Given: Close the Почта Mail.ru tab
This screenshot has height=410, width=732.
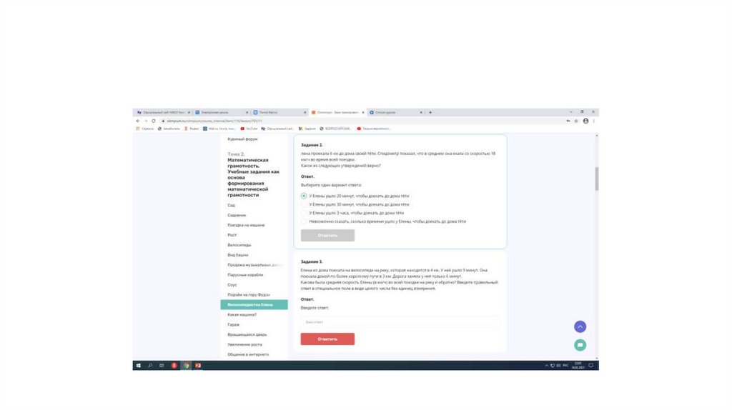Looking at the screenshot, I should click(305, 112).
